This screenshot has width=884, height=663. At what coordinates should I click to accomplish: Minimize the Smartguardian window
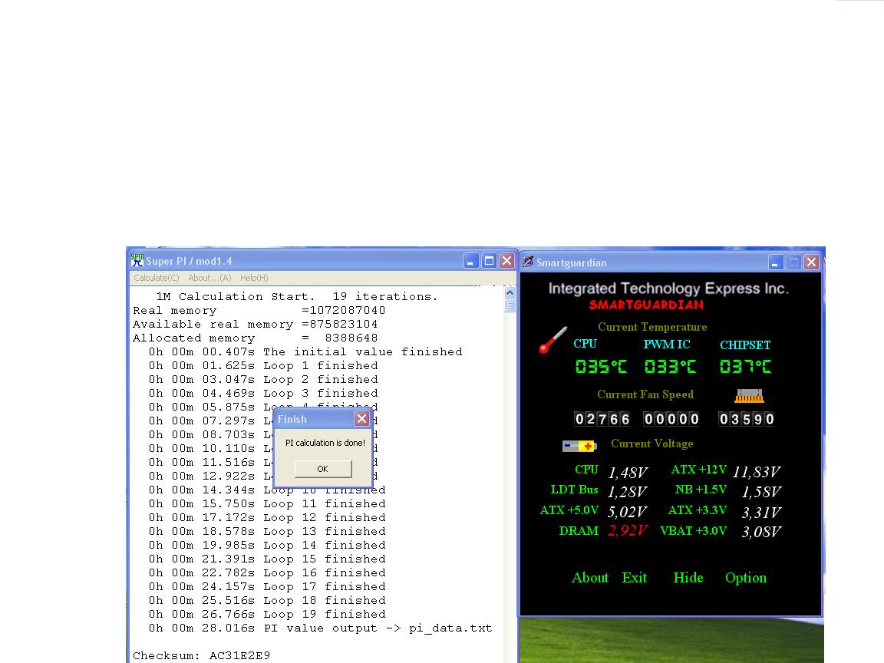point(775,262)
